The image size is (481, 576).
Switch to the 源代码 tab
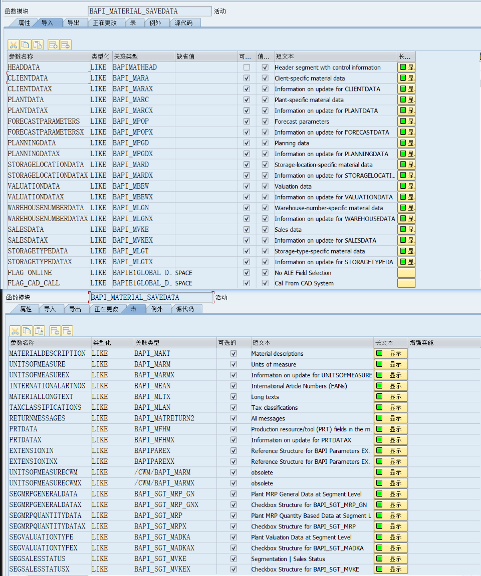point(184,22)
